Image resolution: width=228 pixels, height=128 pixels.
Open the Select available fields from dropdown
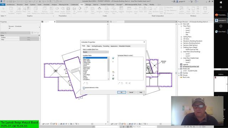(x=96, y=52)
